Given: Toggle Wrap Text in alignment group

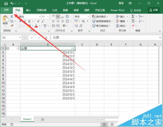Looking at the screenshot, I should 67,17.
